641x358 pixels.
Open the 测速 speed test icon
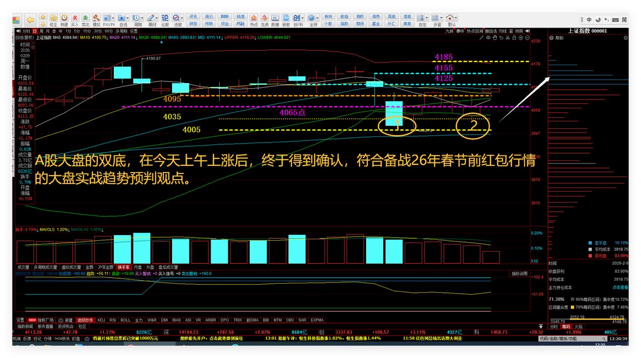[x=64, y=18]
